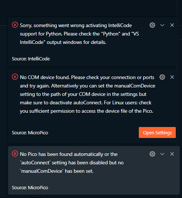Screen dimensions: 182x198
Task: Dismiss the No Pico has been found notification
Action: (x=172, y=154)
